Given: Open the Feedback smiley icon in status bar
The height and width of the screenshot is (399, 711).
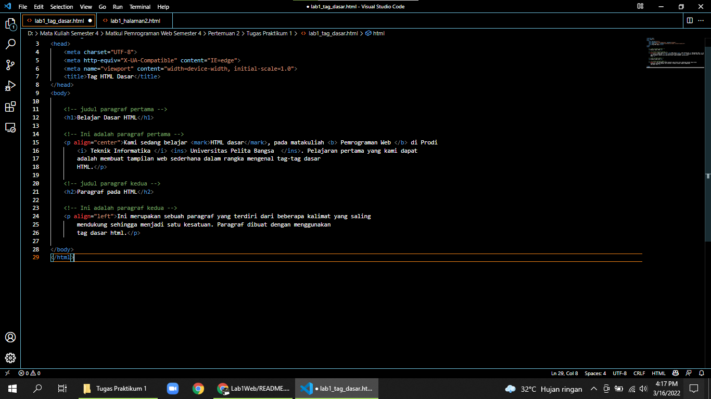Looking at the screenshot, I should pos(675,373).
